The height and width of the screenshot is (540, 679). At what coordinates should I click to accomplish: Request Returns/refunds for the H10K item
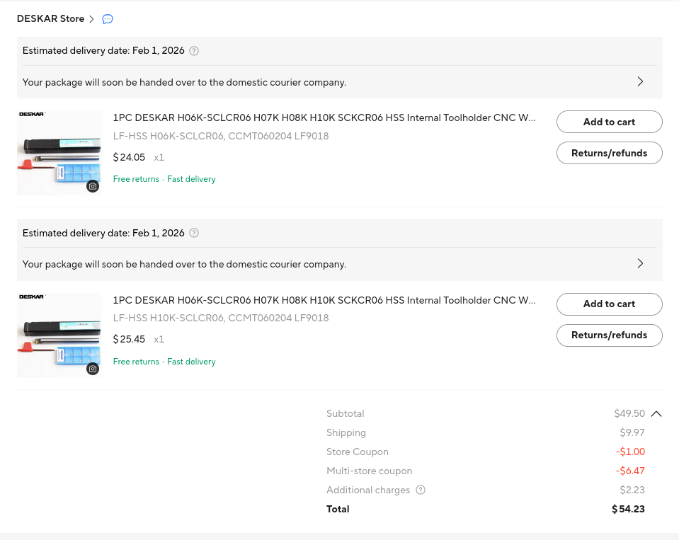coord(610,335)
